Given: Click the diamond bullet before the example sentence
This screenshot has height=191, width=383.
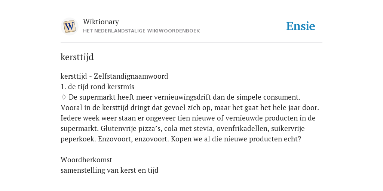Looking at the screenshot, I should (64, 97).
